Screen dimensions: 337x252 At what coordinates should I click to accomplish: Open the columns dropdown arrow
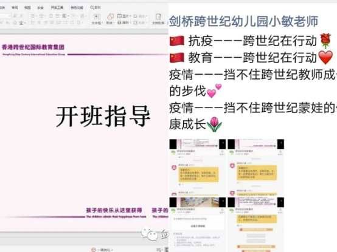coord(68,16)
